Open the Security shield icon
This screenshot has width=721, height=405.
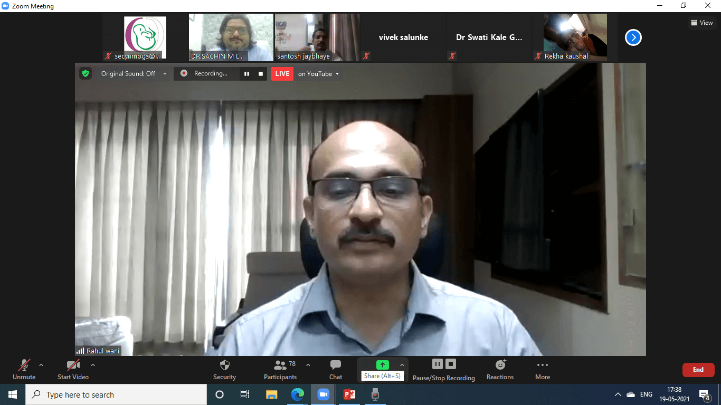(224, 365)
